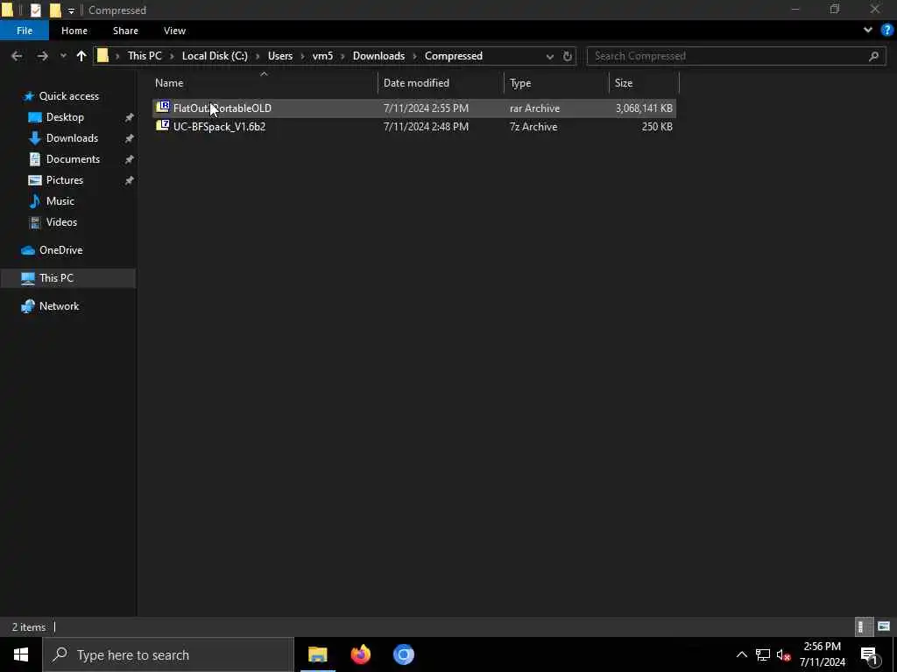Open the Quick Access Toolbar customize dropdown
Image resolution: width=897 pixels, height=672 pixels.
[71, 10]
